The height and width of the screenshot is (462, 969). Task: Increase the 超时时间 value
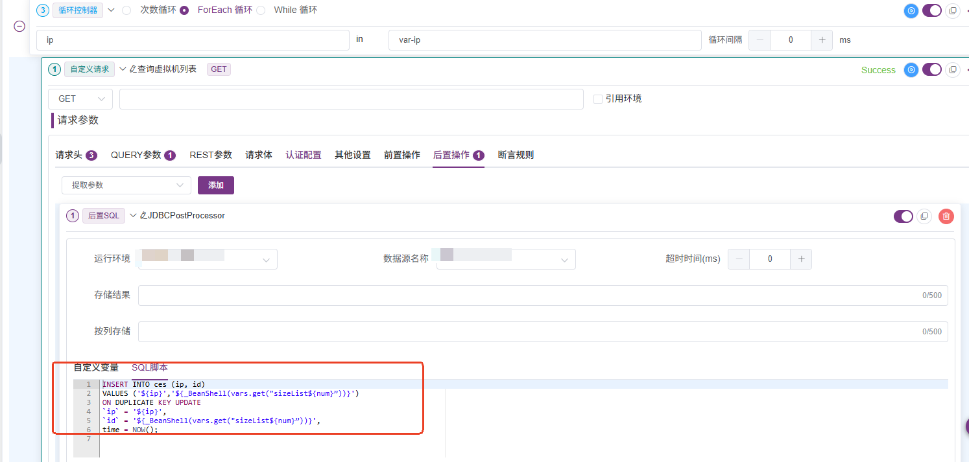[801, 259]
